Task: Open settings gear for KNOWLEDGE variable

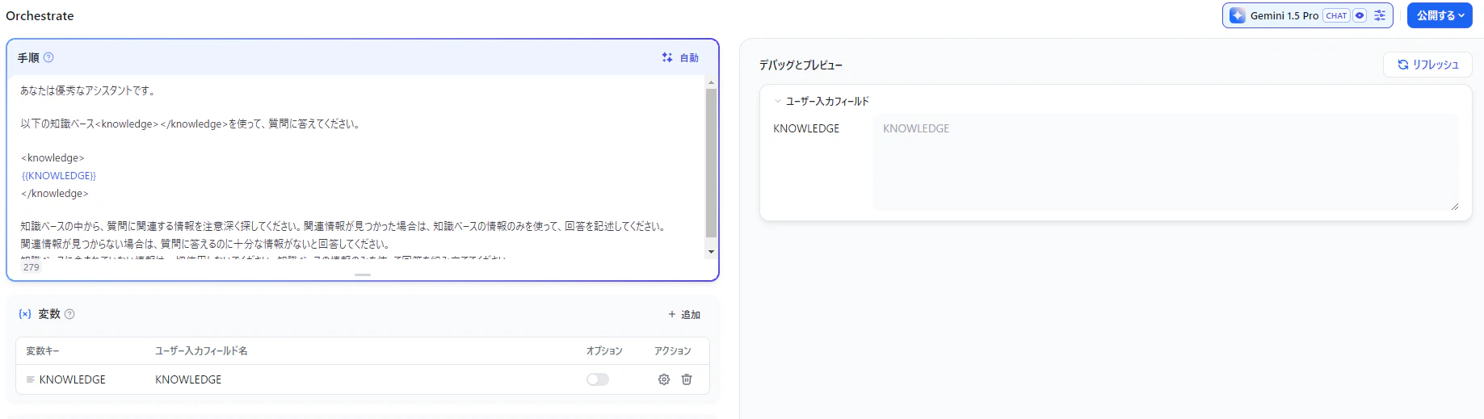Action: [x=664, y=379]
